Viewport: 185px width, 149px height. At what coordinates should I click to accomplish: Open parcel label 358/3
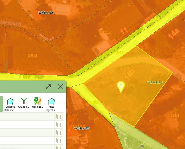175,115
